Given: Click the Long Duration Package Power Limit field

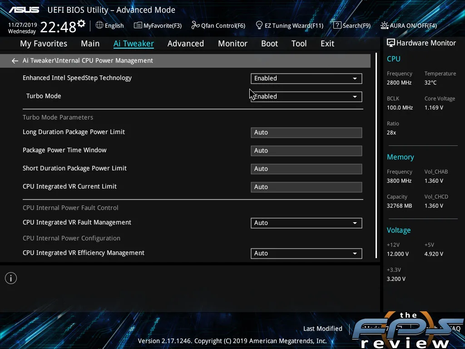Looking at the screenshot, I should (x=307, y=133).
